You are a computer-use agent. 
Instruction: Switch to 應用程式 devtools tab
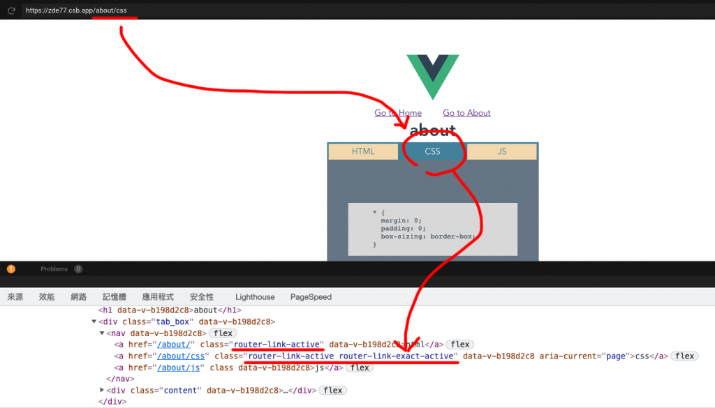[158, 297]
